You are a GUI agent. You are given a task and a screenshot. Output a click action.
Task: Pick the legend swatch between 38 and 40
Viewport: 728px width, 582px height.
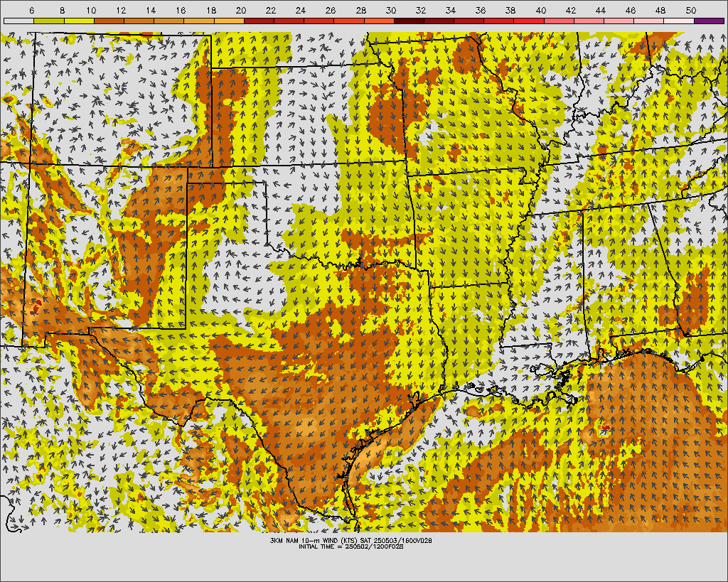click(529, 21)
